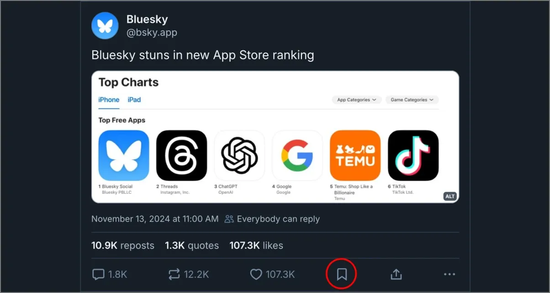Click the ChatGPT app icon
550x293 pixels.
point(239,155)
